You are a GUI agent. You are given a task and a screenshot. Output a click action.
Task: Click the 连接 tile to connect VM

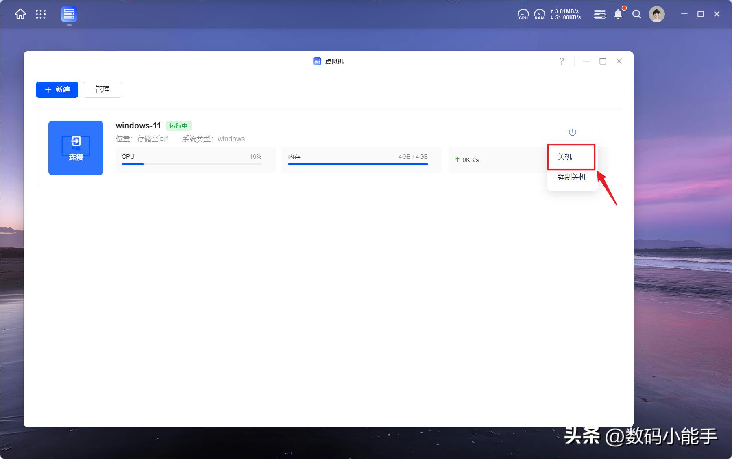tap(76, 148)
